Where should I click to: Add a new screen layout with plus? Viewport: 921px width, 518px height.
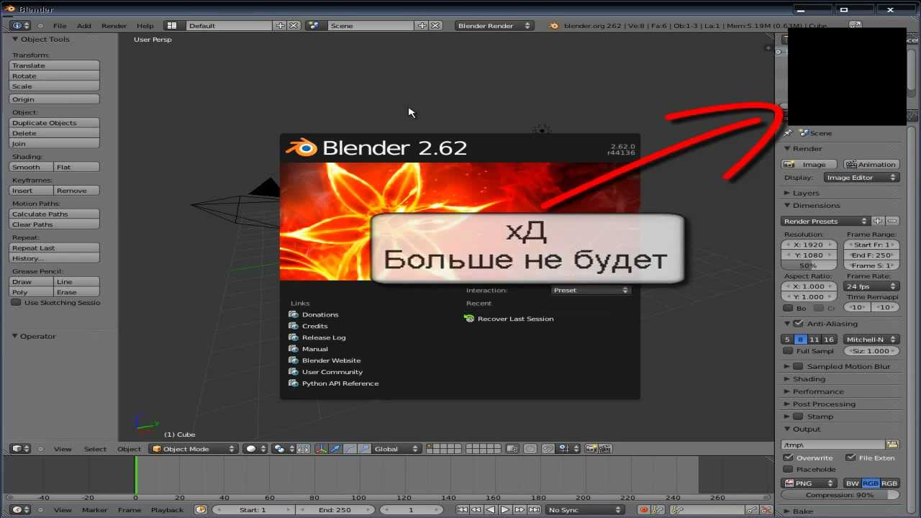[280, 25]
